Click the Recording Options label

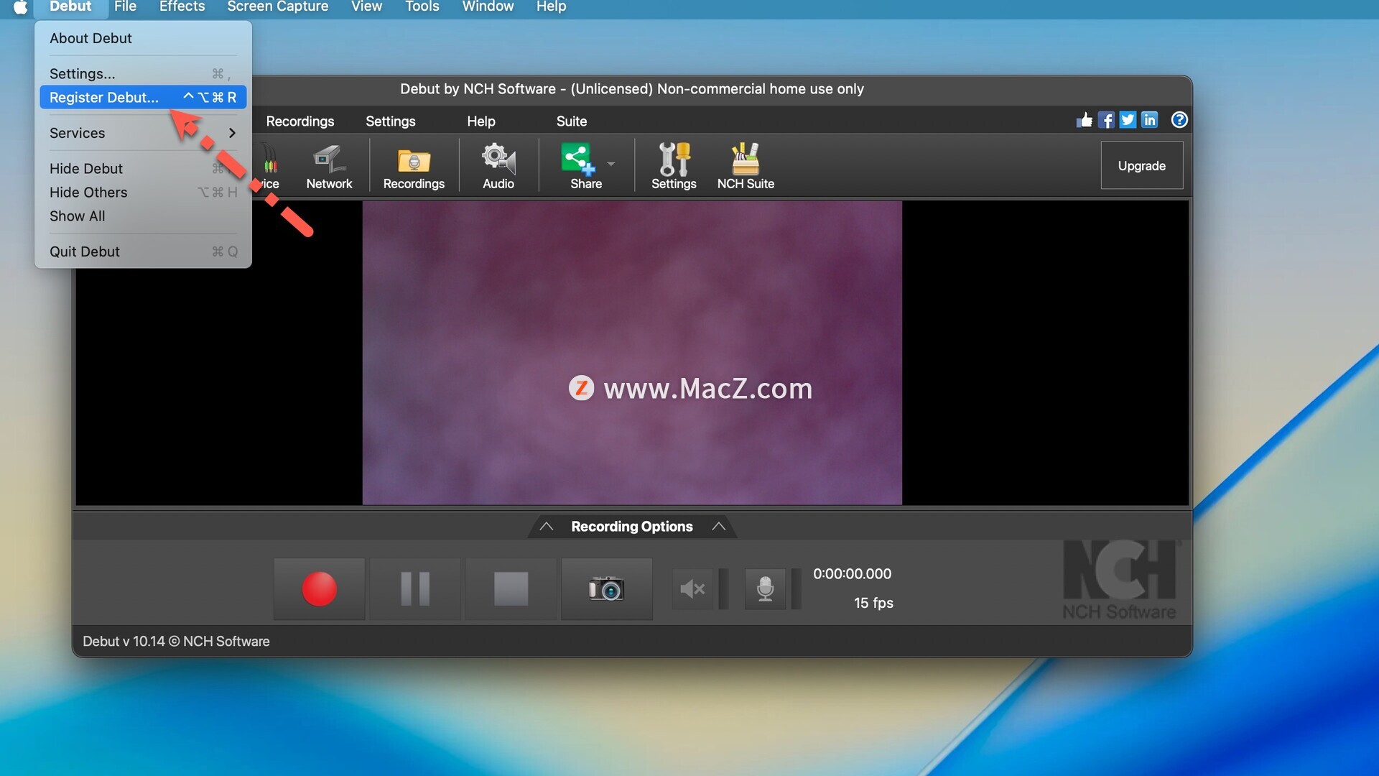(631, 527)
